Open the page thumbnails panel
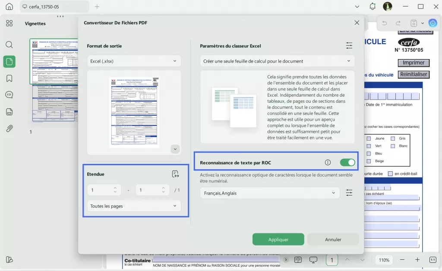Image resolution: width=442 pixels, height=271 pixels. tap(9, 62)
